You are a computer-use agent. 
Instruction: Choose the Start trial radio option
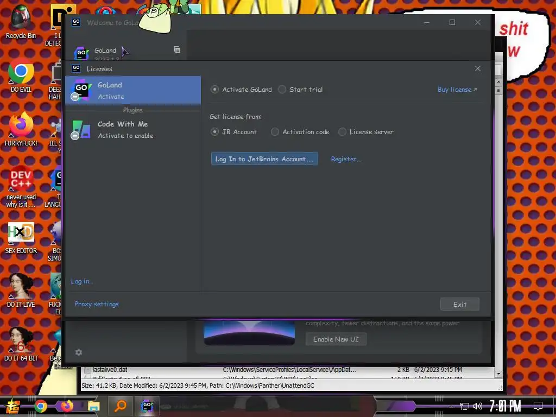pos(282,90)
